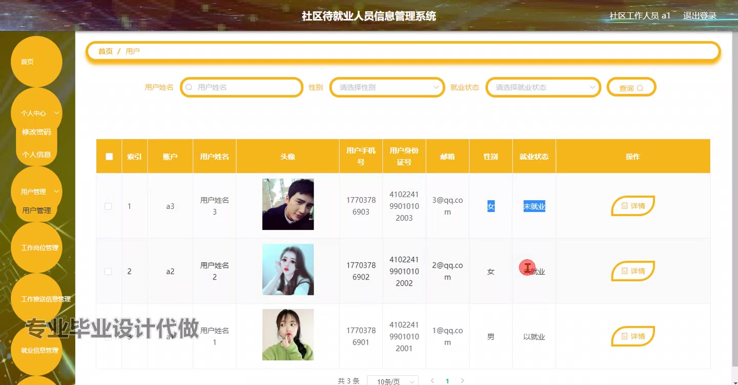Click 退出登录 to log out
738x385 pixels.
(700, 15)
